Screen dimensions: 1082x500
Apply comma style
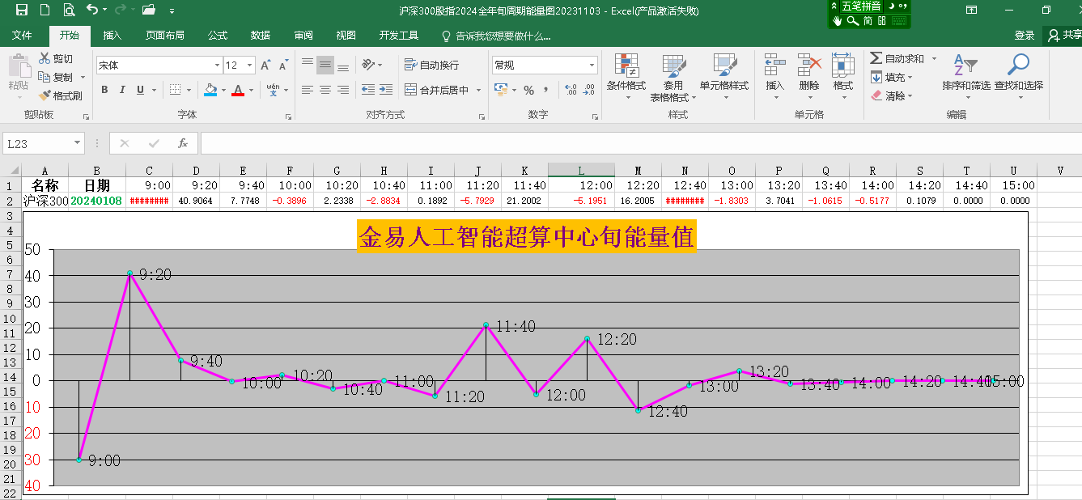coord(546,90)
